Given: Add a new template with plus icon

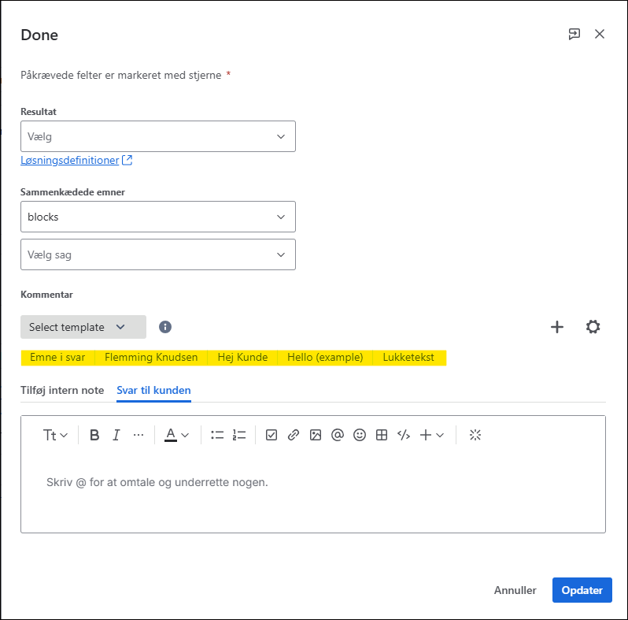Looking at the screenshot, I should 556,327.
